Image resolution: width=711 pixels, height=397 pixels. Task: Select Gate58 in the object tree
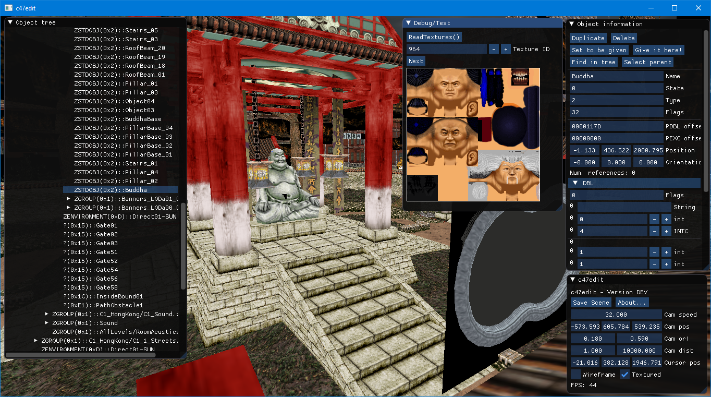[90, 287]
